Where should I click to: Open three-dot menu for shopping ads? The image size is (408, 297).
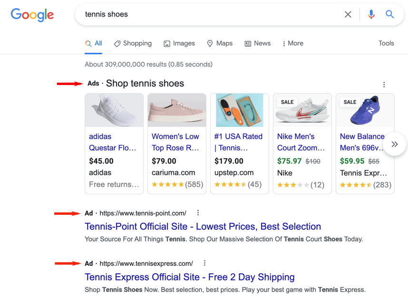[x=384, y=85]
